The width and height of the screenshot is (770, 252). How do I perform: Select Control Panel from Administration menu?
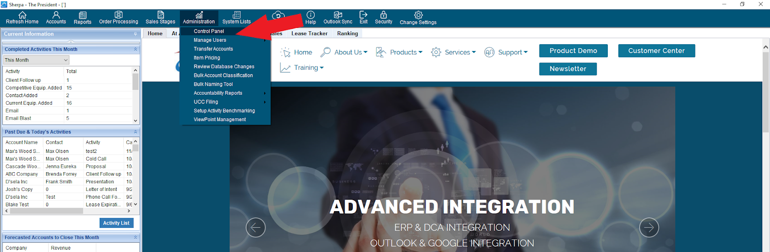[x=209, y=31]
